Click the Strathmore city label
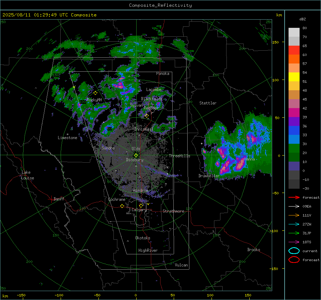This screenshot has width=321, height=300. (174, 211)
